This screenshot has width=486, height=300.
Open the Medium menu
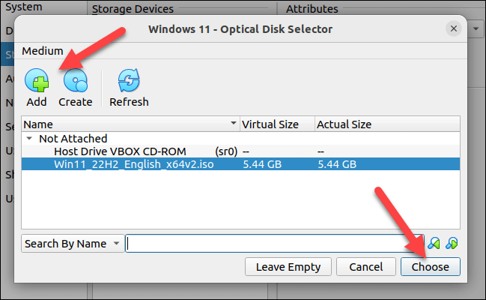pyautogui.click(x=42, y=51)
